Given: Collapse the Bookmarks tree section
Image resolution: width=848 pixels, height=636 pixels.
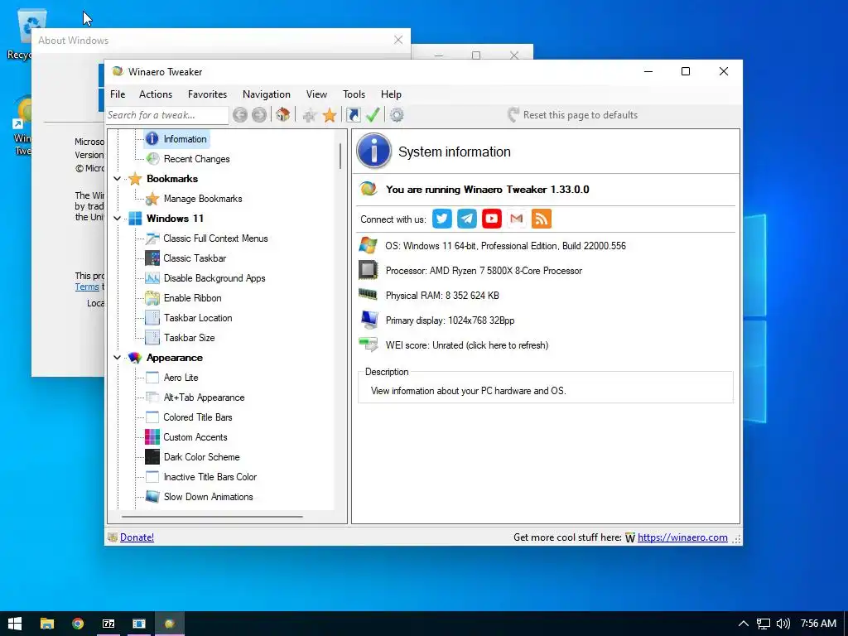Looking at the screenshot, I should click(117, 179).
